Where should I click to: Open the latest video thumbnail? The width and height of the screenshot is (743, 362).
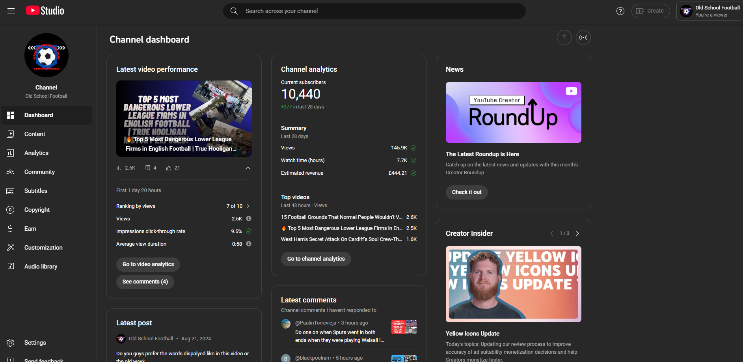[x=184, y=119]
